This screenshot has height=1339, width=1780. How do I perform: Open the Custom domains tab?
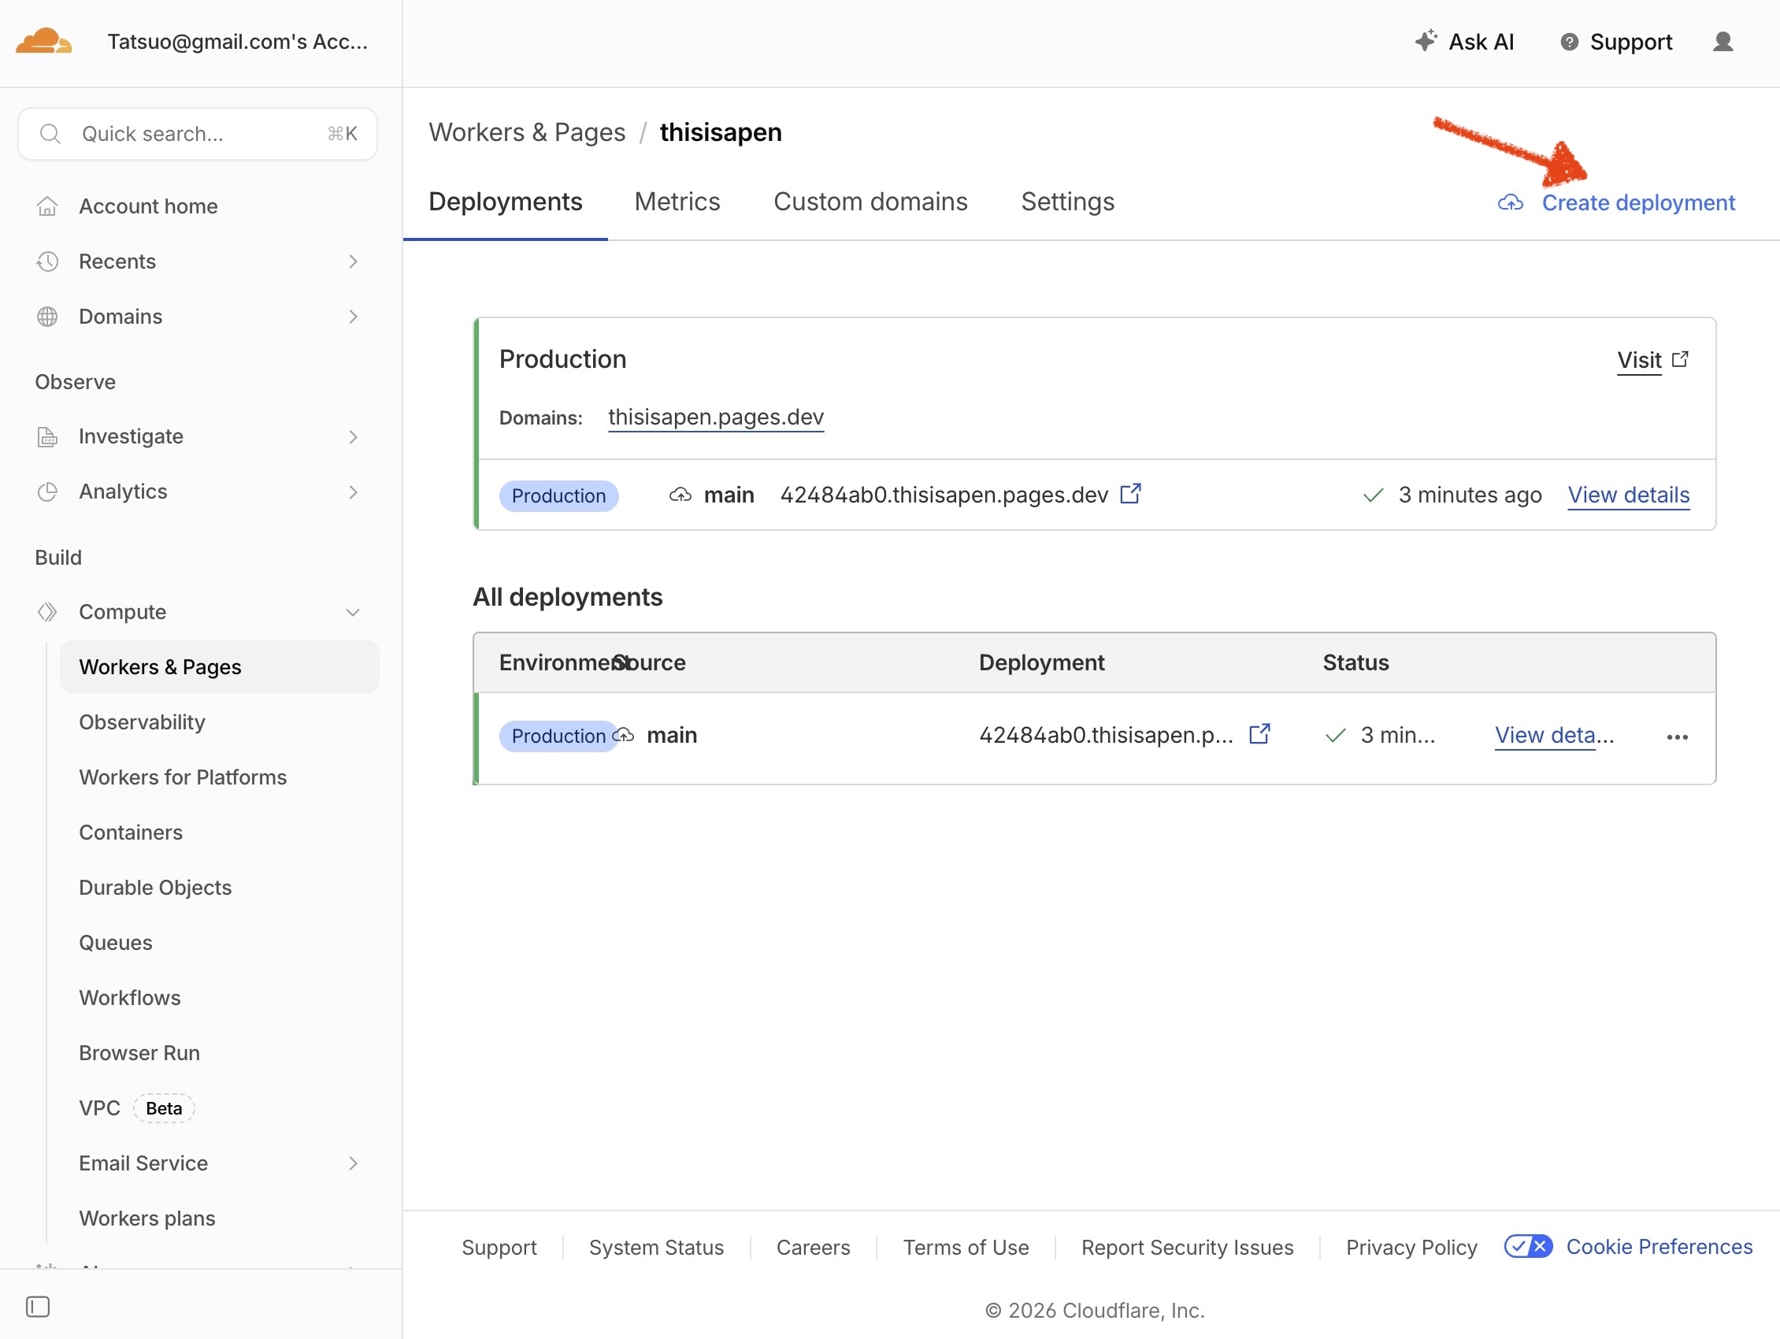(x=870, y=202)
